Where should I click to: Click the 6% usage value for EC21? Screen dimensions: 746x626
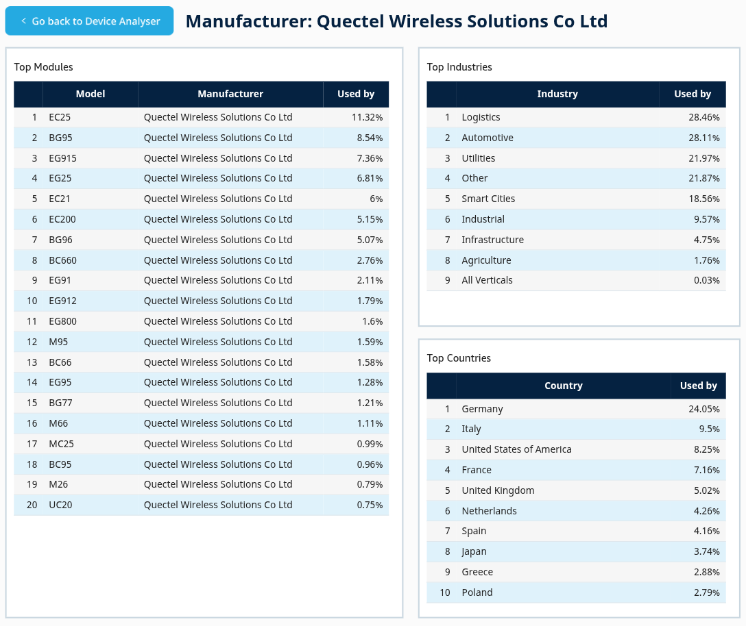click(376, 199)
